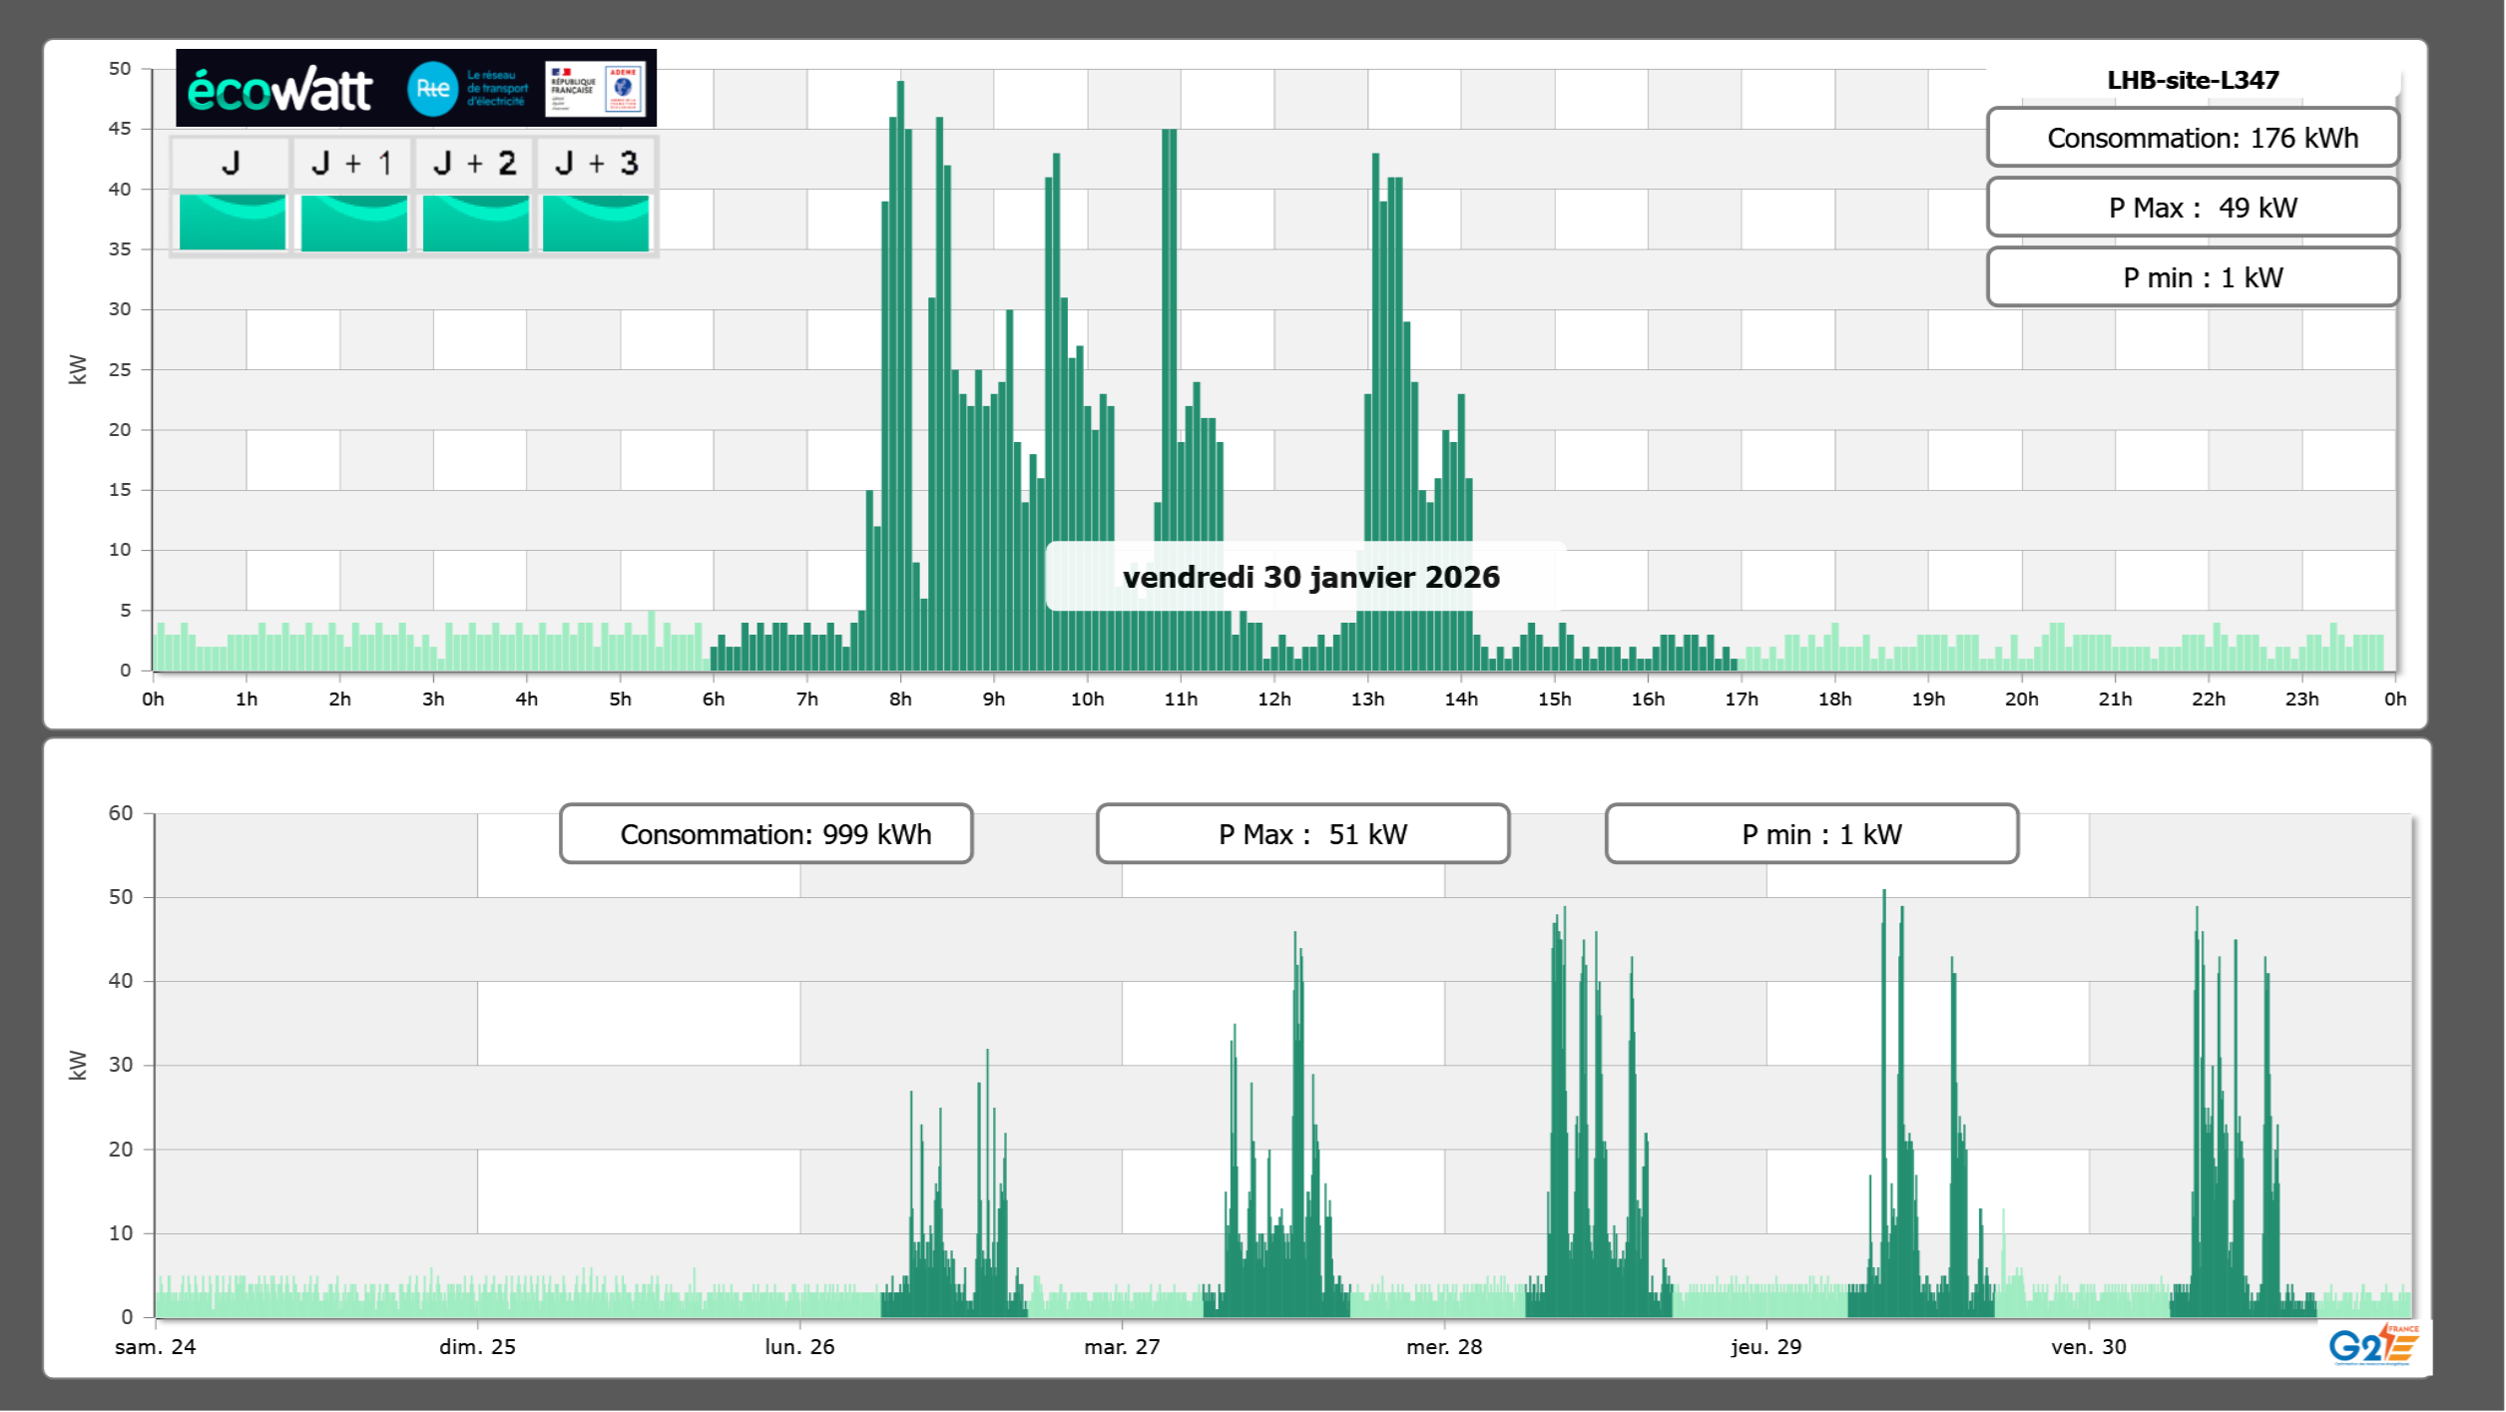The image size is (2506, 1412).
Task: Click the G2E France logo
Action: [2372, 1345]
